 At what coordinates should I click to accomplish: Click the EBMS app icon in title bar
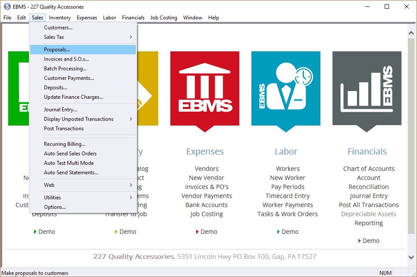[7, 6]
